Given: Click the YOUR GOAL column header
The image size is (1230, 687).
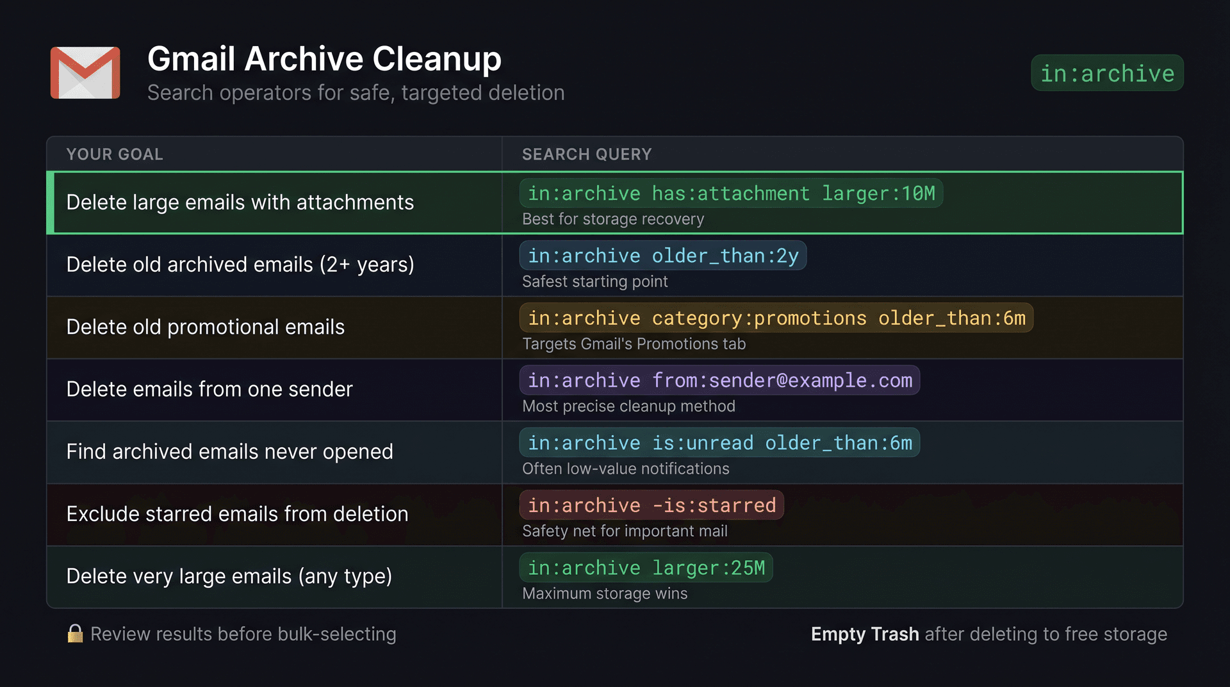Looking at the screenshot, I should click(115, 154).
